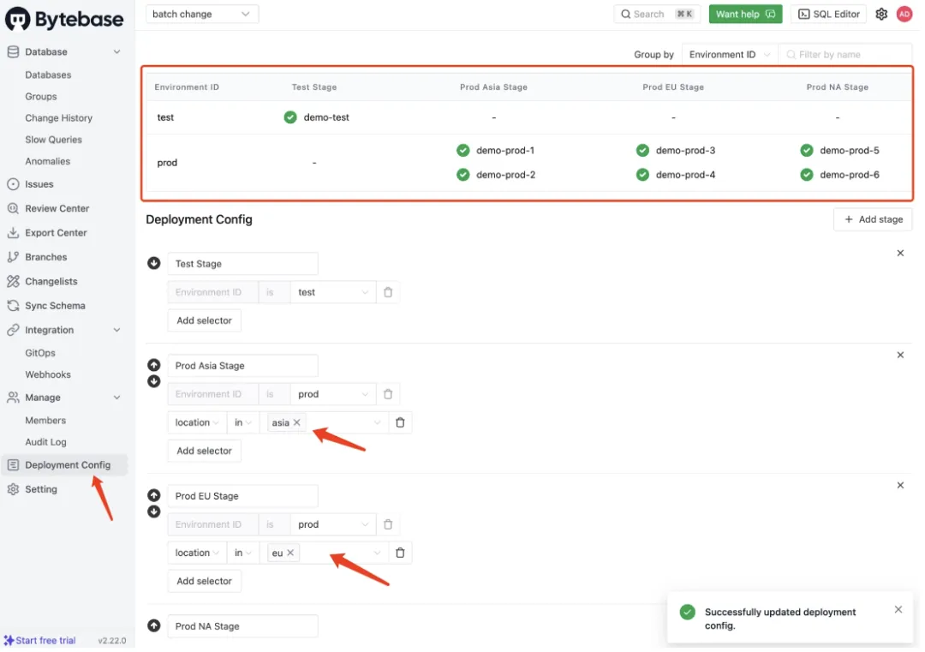Click the Add stage button

coord(872,219)
